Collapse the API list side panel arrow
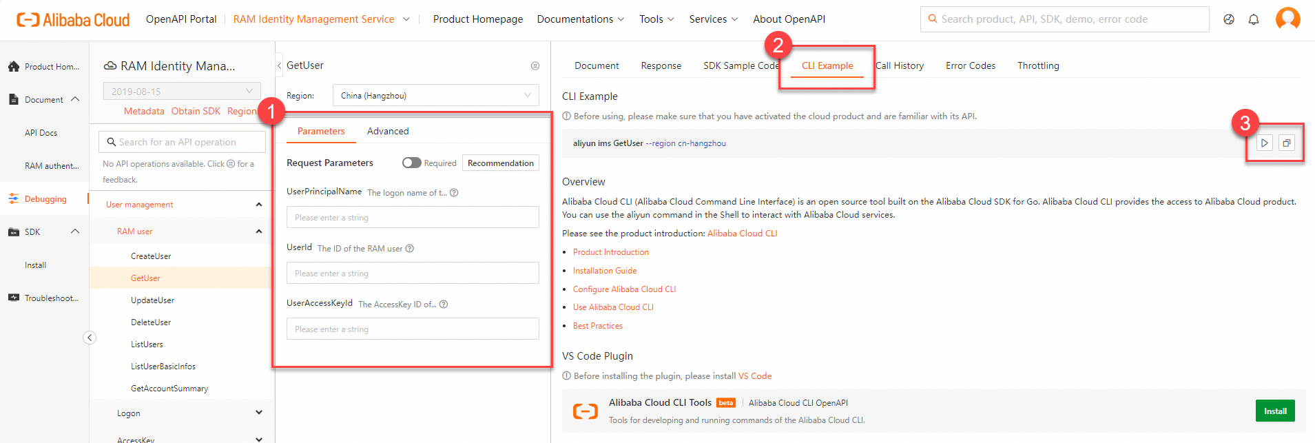Image resolution: width=1315 pixels, height=443 pixels. (90, 338)
